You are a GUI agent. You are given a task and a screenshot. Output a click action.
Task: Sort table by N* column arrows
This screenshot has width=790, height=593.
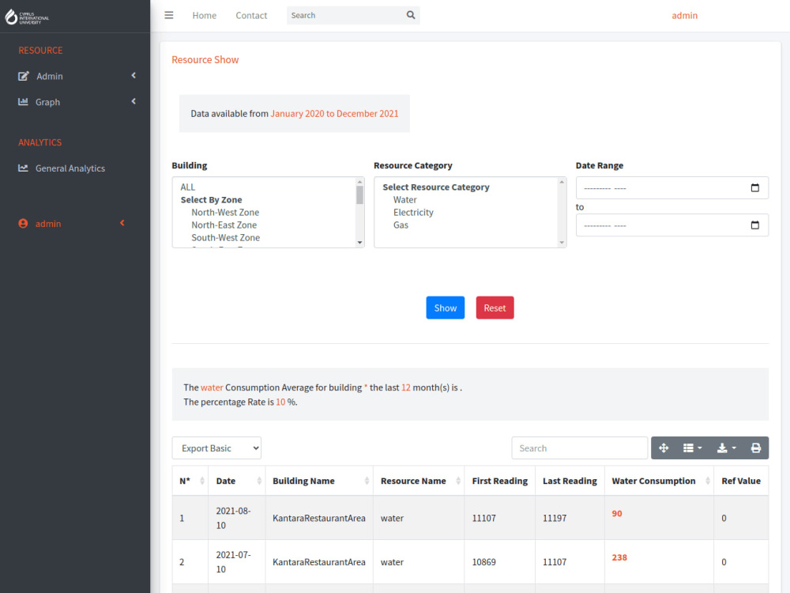pos(202,481)
